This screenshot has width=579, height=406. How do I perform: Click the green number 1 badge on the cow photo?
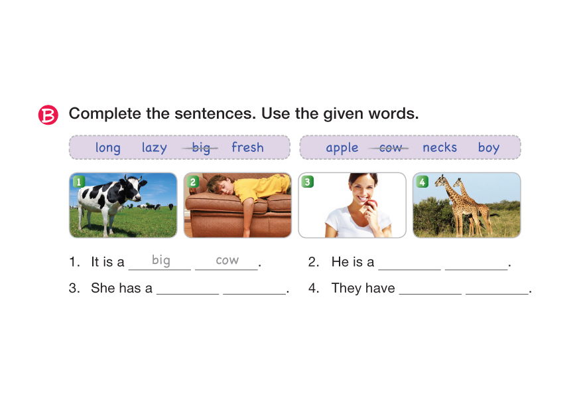78,181
